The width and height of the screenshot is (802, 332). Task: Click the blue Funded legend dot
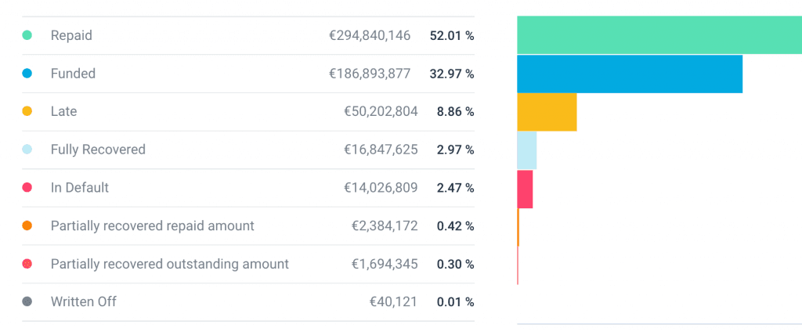click(27, 74)
